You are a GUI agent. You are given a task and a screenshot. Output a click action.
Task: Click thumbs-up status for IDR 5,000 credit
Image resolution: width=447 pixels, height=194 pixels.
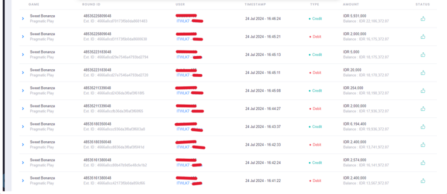[423, 54]
